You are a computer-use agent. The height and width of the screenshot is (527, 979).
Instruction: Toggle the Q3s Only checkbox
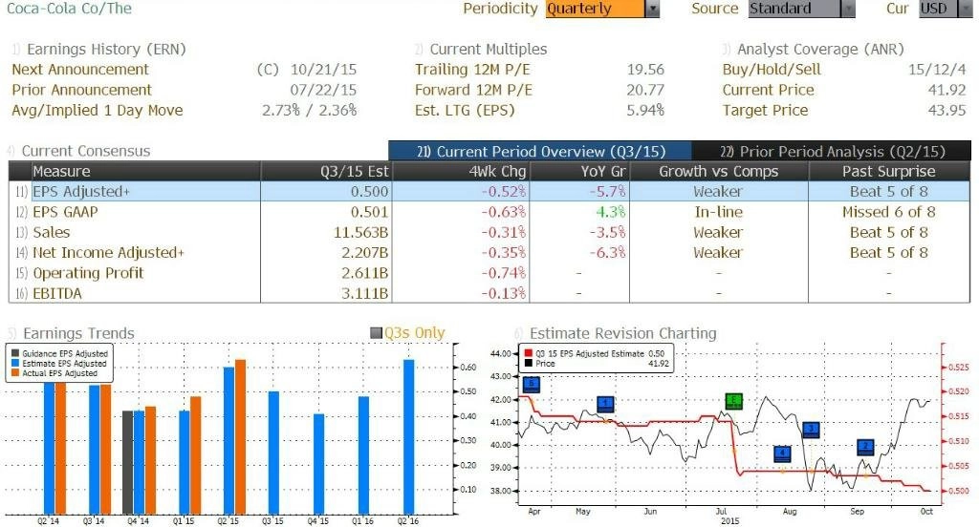[376, 333]
